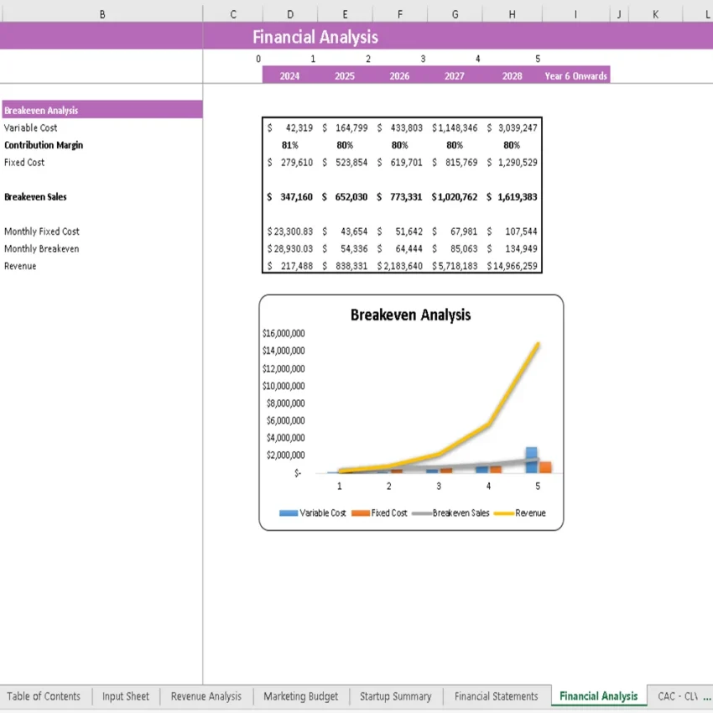Click the Monthly Fixed Cost row label
This screenshot has width=713, height=713.
click(42, 231)
